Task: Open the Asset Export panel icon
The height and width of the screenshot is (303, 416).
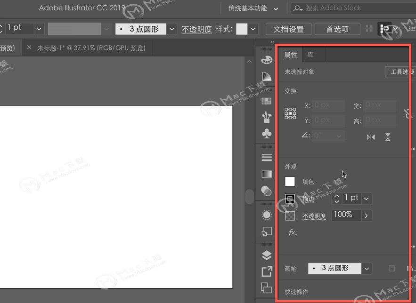Action: click(x=267, y=271)
